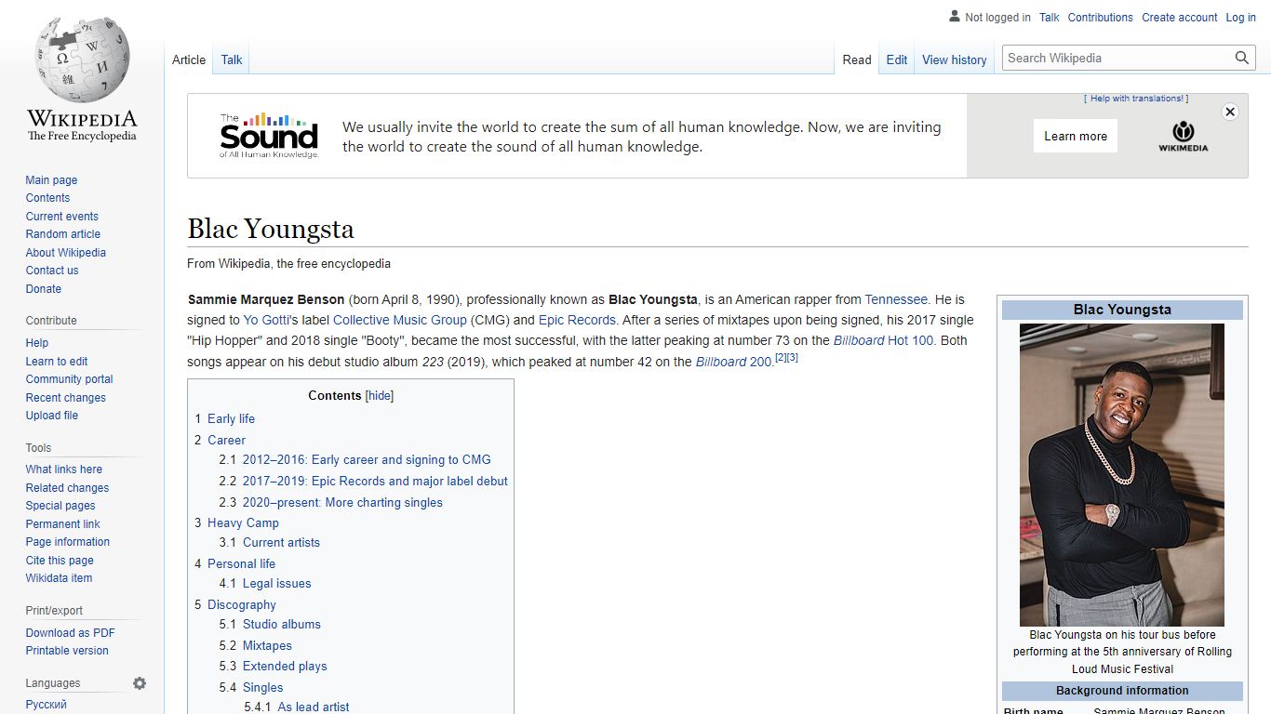Open Printable version
The height and width of the screenshot is (714, 1271).
(67, 651)
